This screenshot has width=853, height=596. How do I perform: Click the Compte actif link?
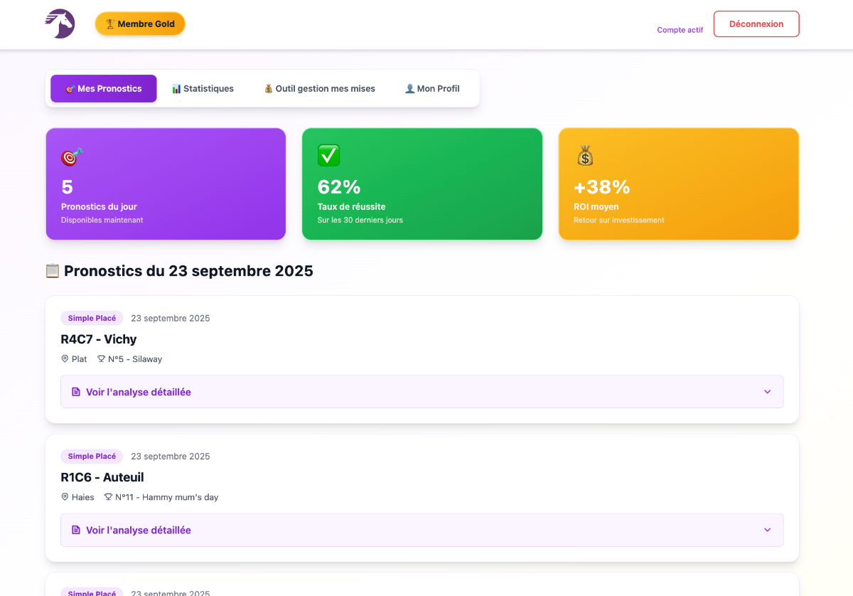[x=680, y=30]
